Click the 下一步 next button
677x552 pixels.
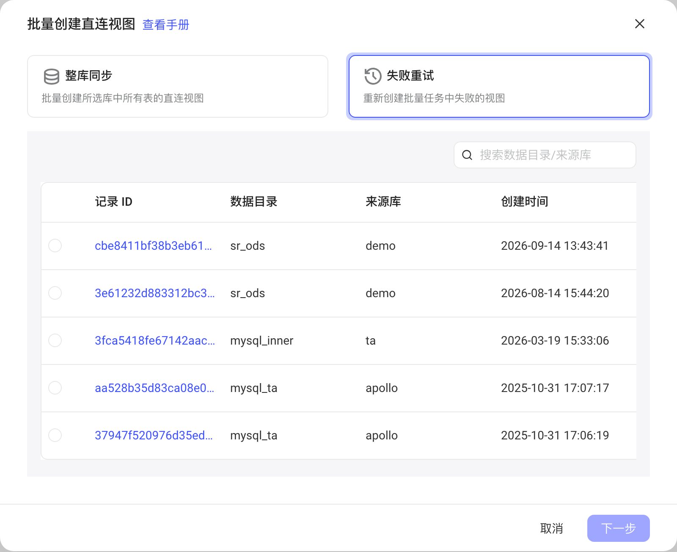tap(618, 528)
